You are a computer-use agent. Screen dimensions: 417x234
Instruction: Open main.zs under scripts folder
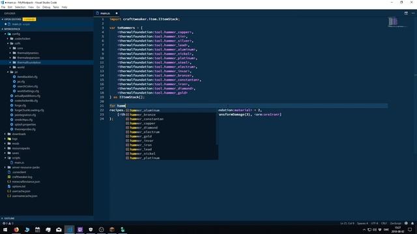tap(19, 162)
